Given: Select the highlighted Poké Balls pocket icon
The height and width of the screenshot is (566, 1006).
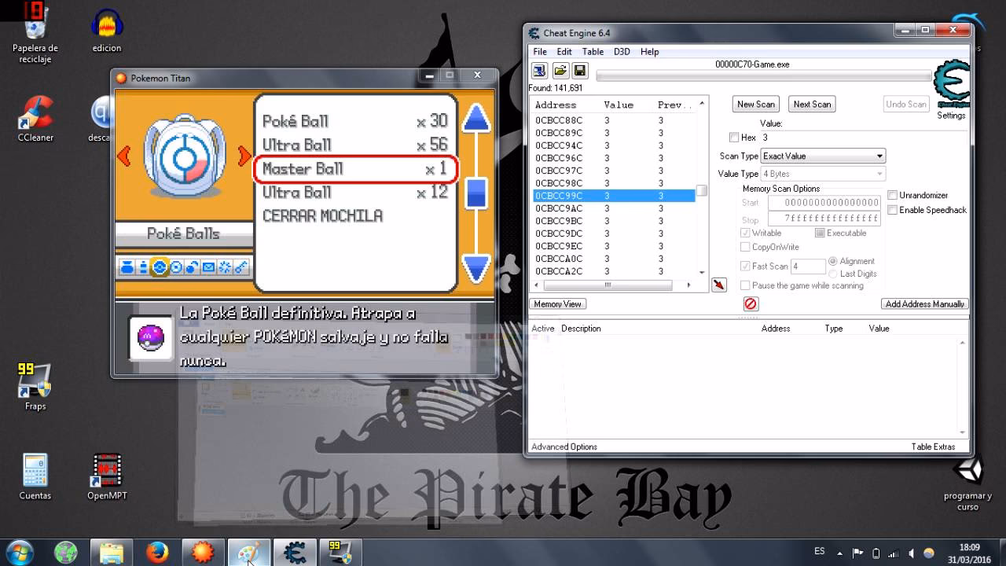Looking at the screenshot, I should pos(160,267).
